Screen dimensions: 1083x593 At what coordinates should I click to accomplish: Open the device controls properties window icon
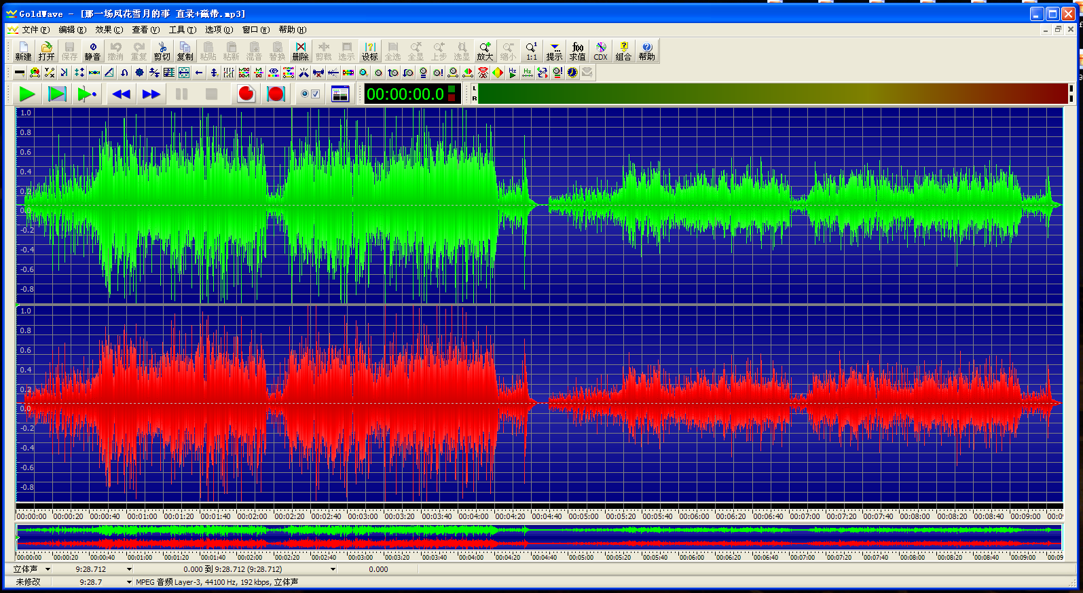[x=339, y=94]
